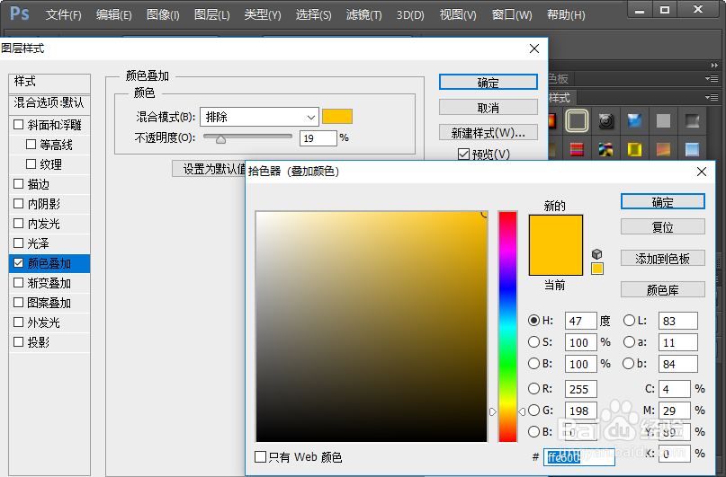Select the S saturation radio button
This screenshot has height=477, width=726.
tap(533, 341)
